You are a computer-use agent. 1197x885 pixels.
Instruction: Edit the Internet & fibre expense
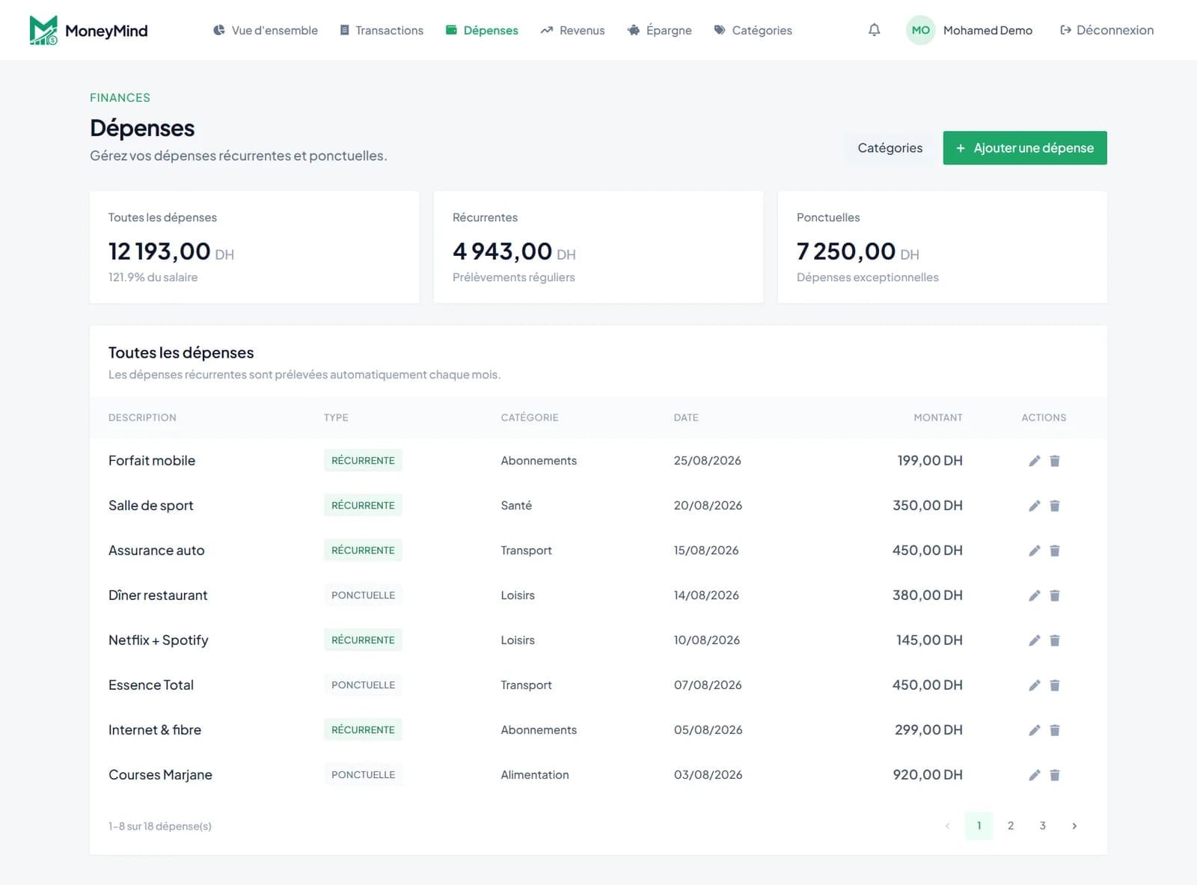point(1034,730)
